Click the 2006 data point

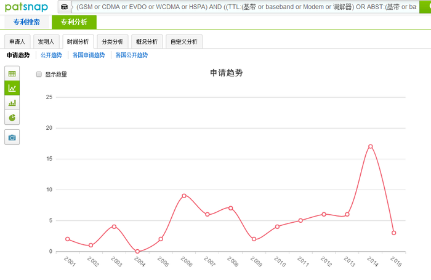click(x=184, y=196)
